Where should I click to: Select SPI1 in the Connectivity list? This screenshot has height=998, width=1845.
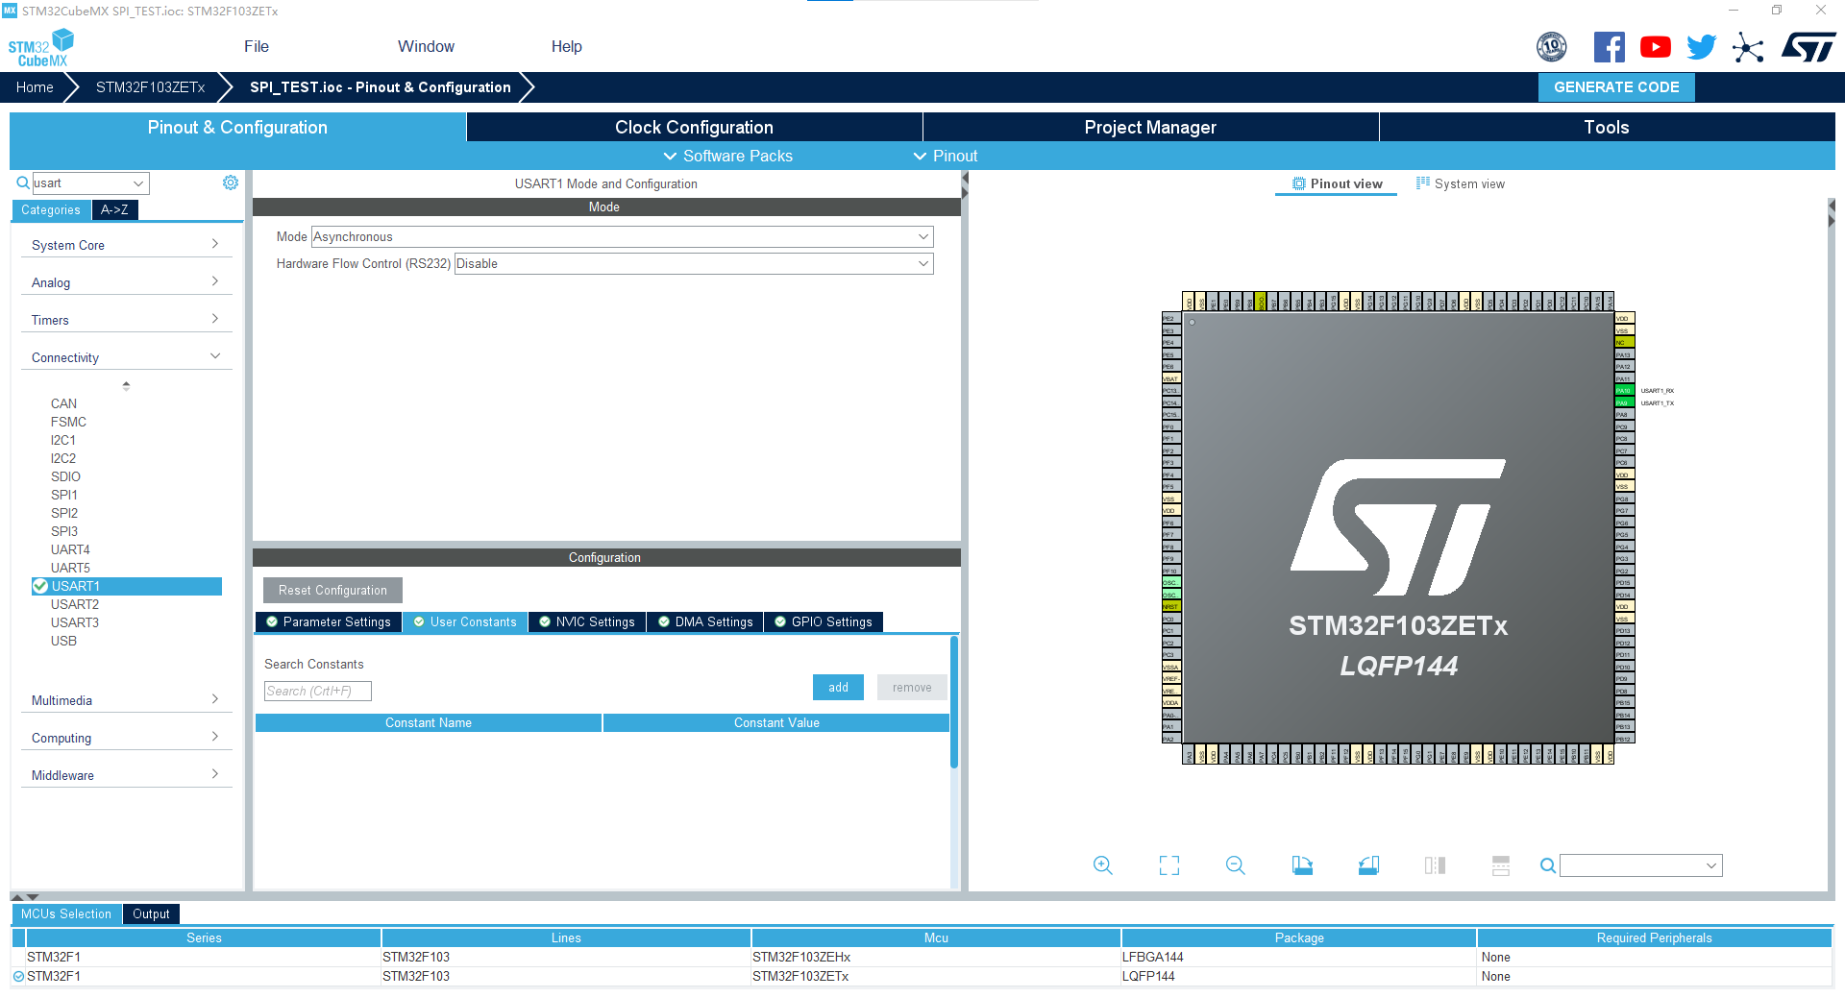63,494
